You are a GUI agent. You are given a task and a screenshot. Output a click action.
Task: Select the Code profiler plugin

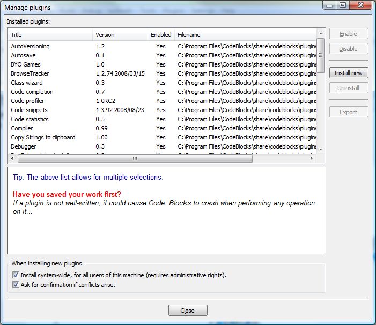pyautogui.click(x=27, y=101)
